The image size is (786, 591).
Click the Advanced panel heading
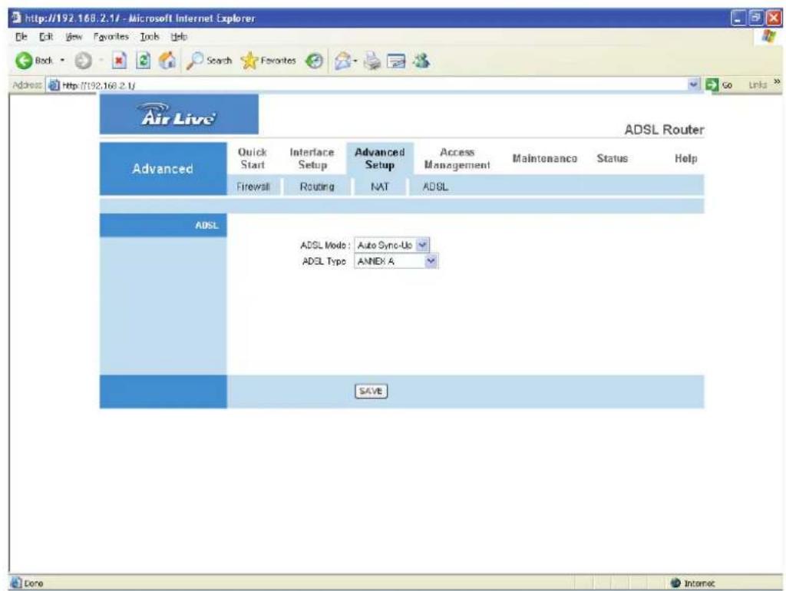click(x=163, y=169)
